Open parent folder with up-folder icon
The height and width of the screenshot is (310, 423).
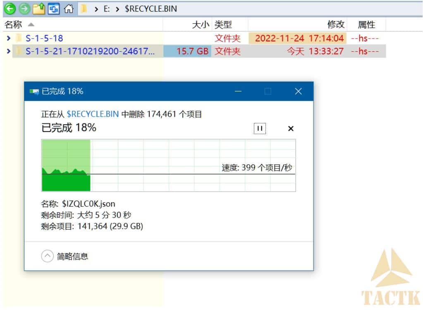39,9
